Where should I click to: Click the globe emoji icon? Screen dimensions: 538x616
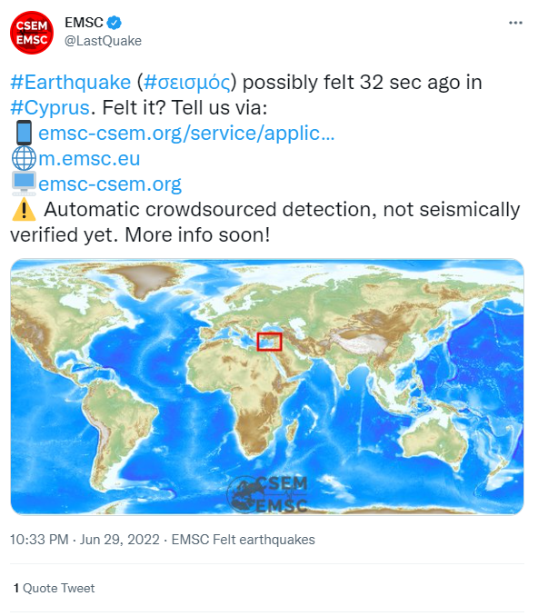click(x=24, y=158)
